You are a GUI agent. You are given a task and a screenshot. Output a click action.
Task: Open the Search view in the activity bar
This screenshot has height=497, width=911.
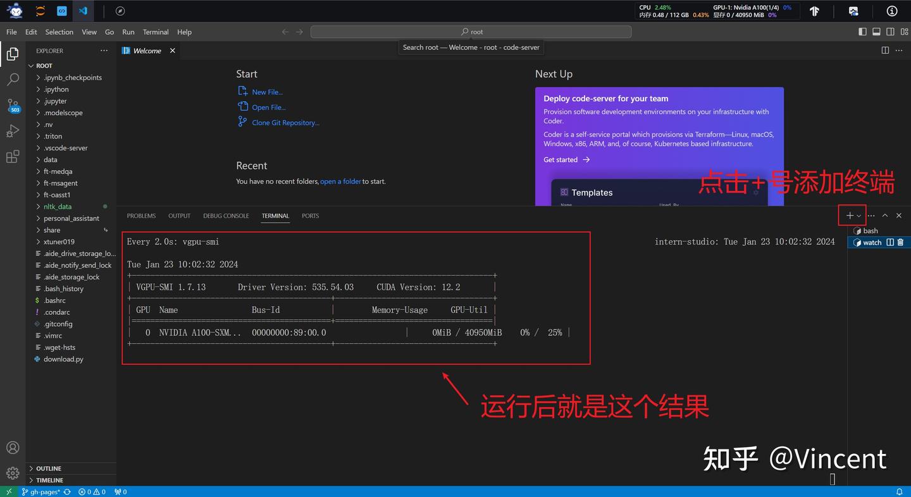point(13,80)
